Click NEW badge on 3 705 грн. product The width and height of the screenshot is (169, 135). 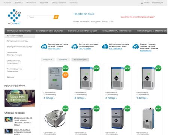[x=65, y=68]
